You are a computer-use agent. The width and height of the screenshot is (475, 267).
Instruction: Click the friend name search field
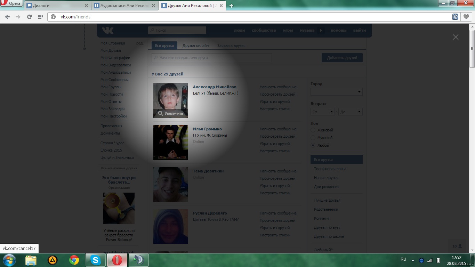[212, 58]
